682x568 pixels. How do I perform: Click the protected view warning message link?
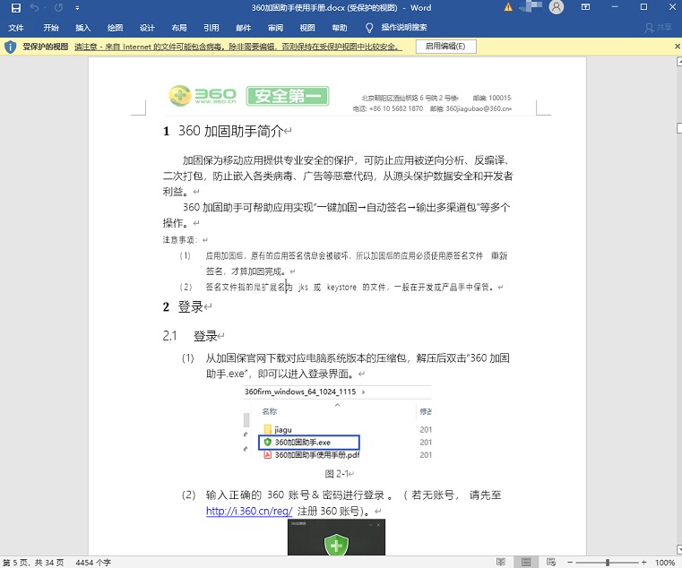tap(237, 47)
